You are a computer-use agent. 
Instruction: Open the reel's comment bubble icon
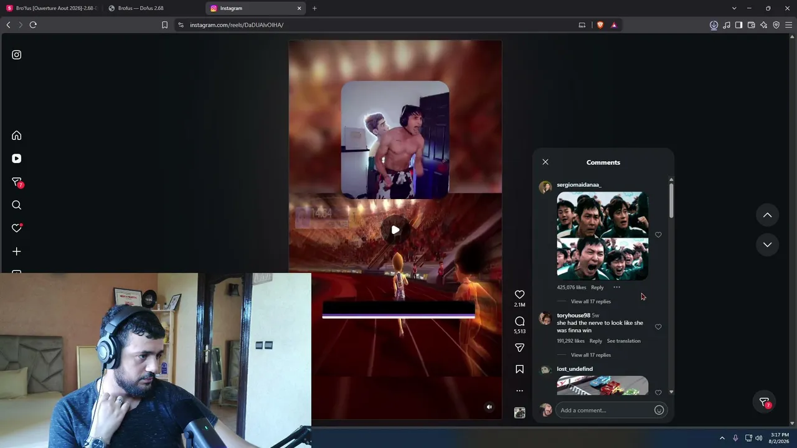pos(519,321)
